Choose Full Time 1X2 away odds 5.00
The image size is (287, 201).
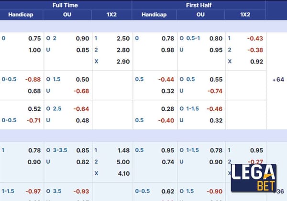click(123, 162)
